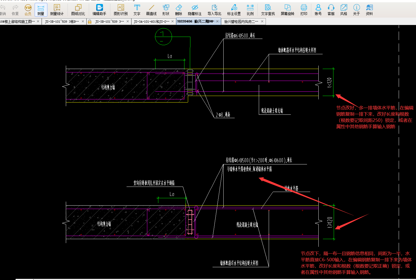Select the 测量 measure tool
416x280 pixels.
pyautogui.click(x=41, y=10)
